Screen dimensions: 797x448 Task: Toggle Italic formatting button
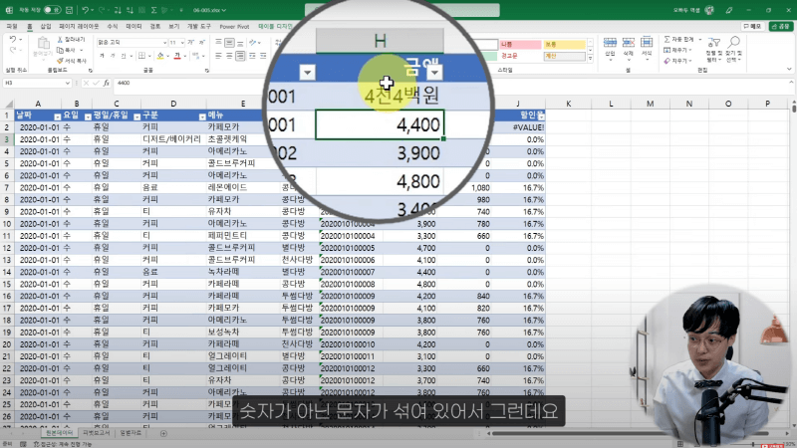[x=113, y=56]
